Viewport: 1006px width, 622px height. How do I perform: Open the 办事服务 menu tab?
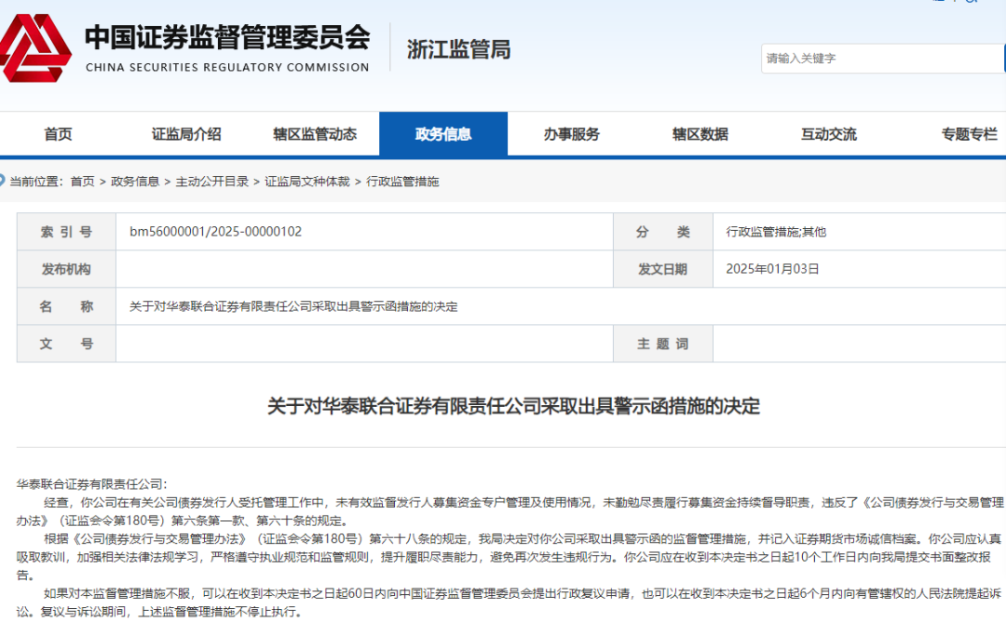pos(572,134)
